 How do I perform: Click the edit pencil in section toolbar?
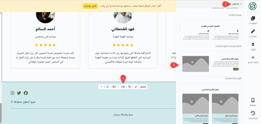(x=136, y=87)
